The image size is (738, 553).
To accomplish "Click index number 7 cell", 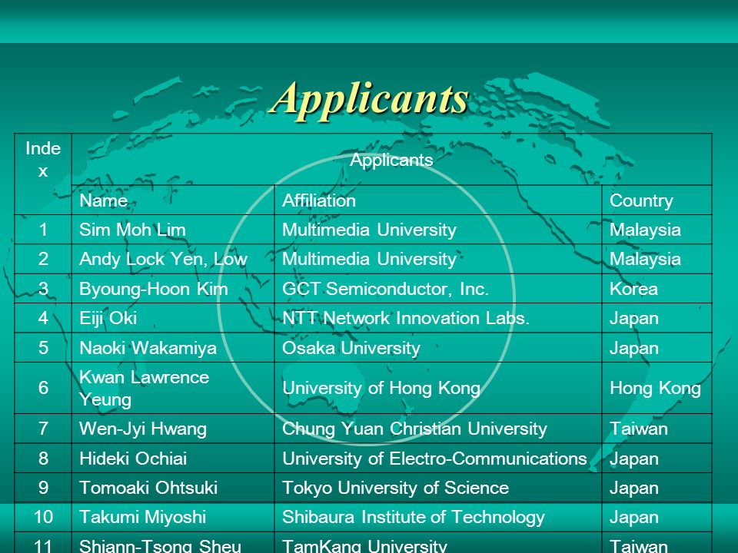I will coord(43,429).
